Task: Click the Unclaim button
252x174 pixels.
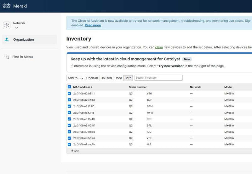Action: click(x=92, y=78)
